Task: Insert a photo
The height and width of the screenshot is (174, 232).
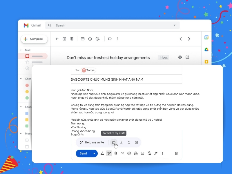Action: pyautogui.click(x=142, y=153)
